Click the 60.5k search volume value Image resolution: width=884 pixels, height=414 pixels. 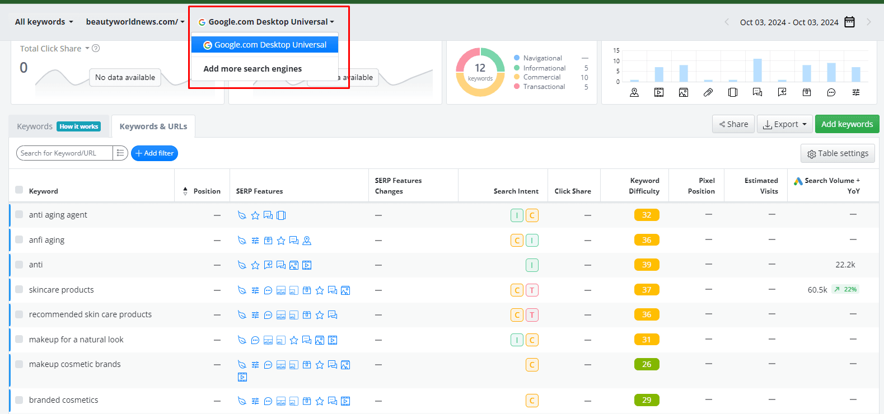coord(817,290)
